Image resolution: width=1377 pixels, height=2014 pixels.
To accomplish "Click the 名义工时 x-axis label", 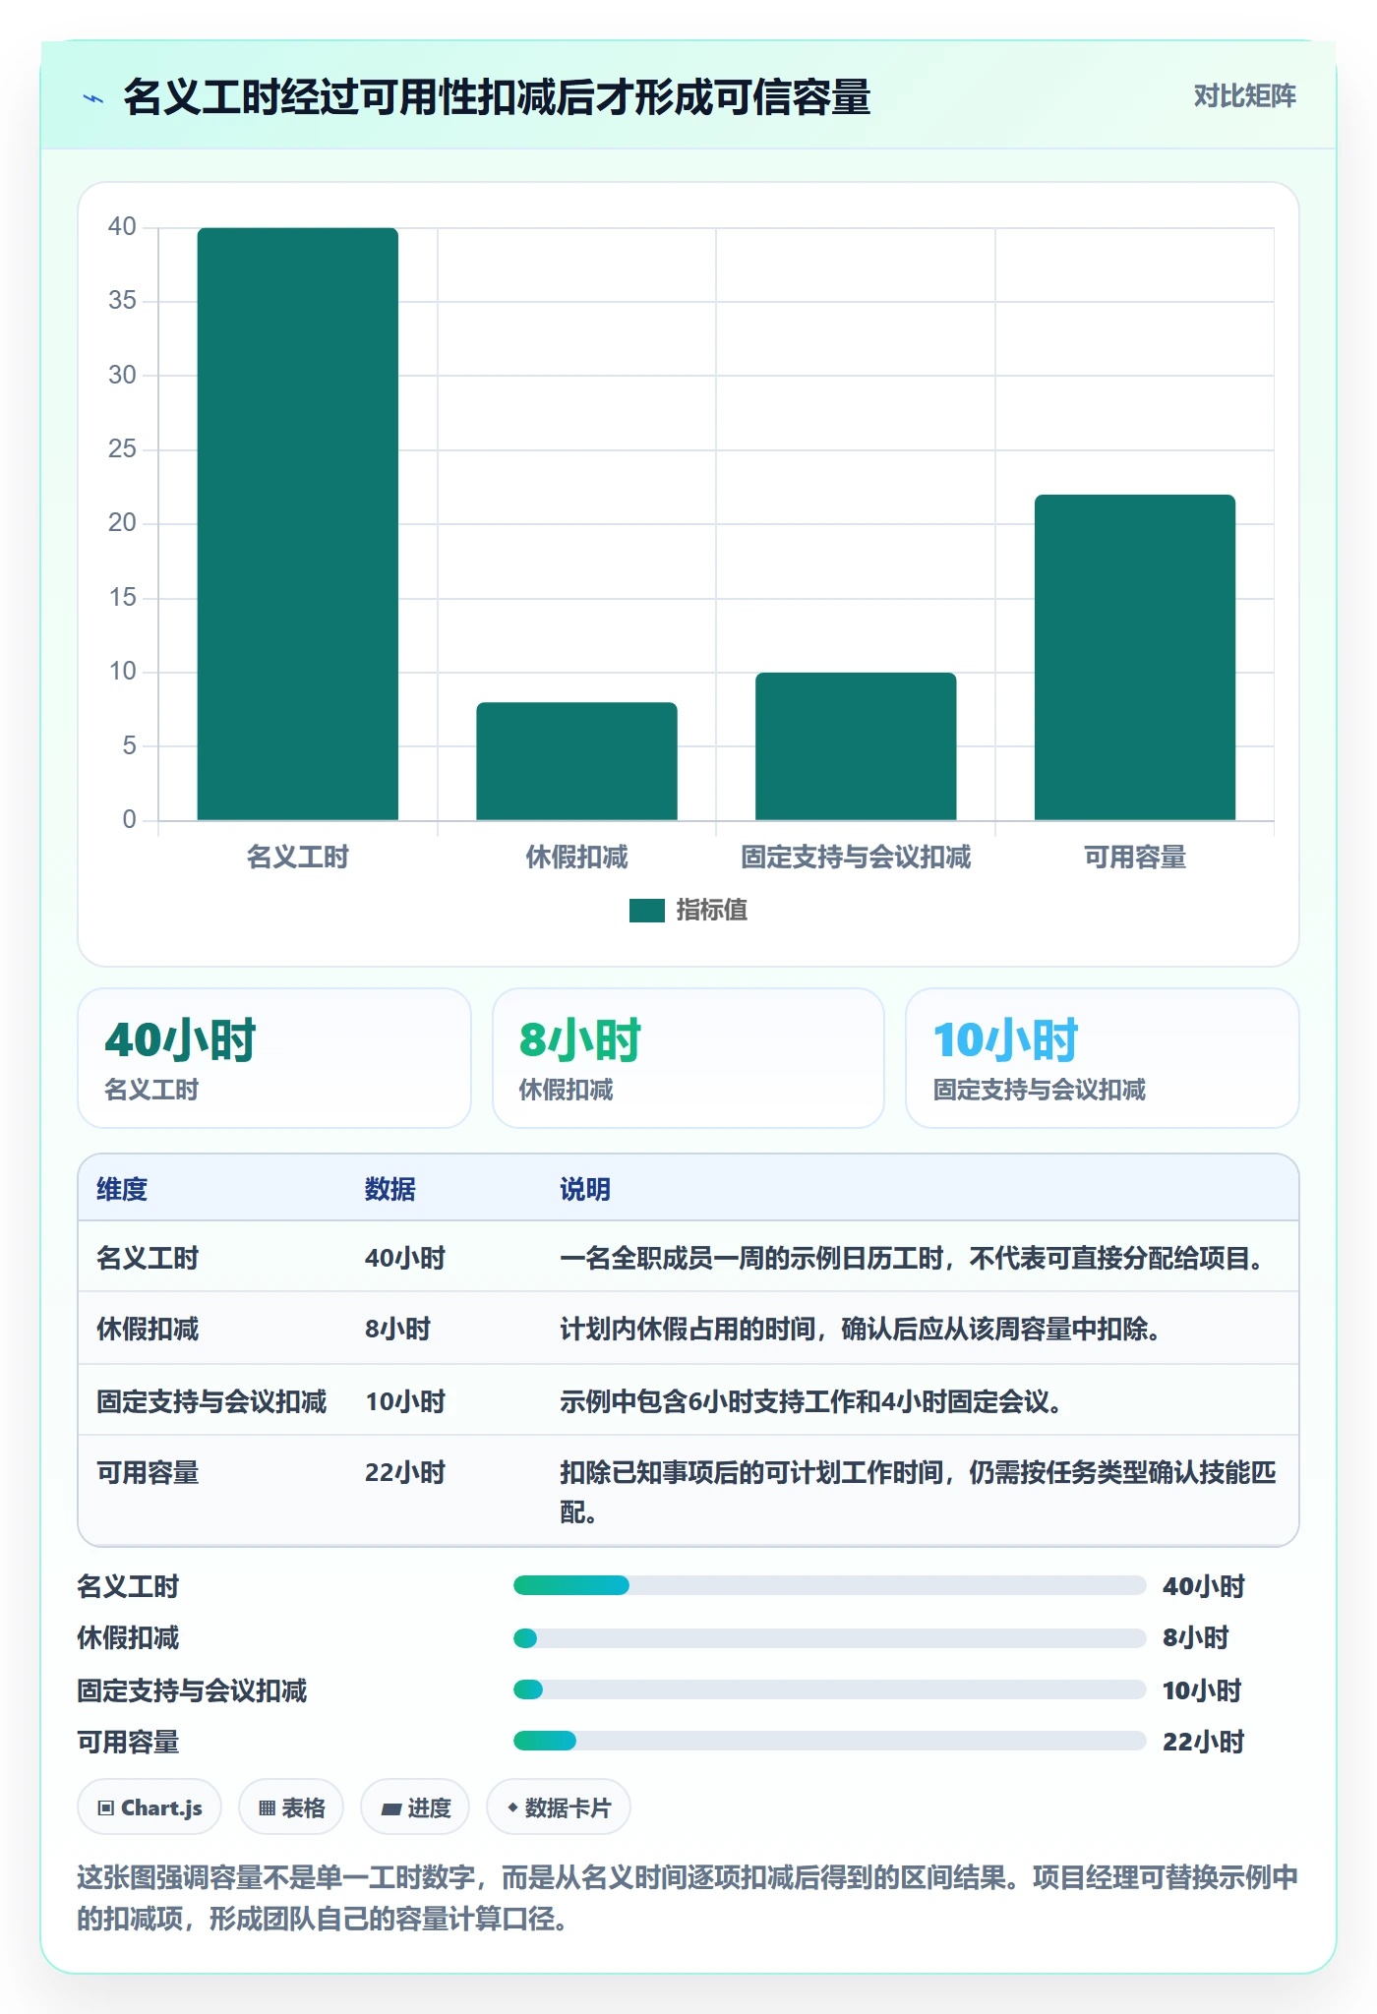I will pos(298,858).
